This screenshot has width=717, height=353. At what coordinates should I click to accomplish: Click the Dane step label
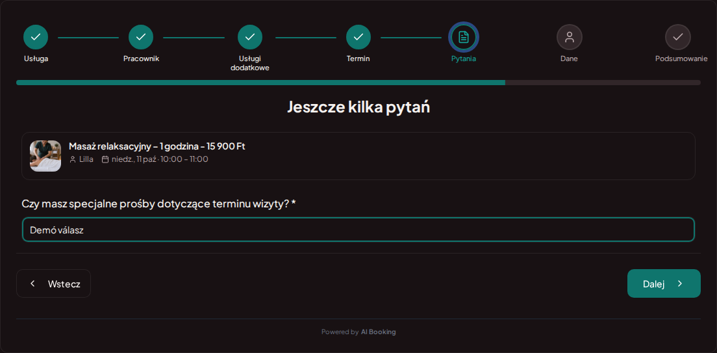[570, 59]
